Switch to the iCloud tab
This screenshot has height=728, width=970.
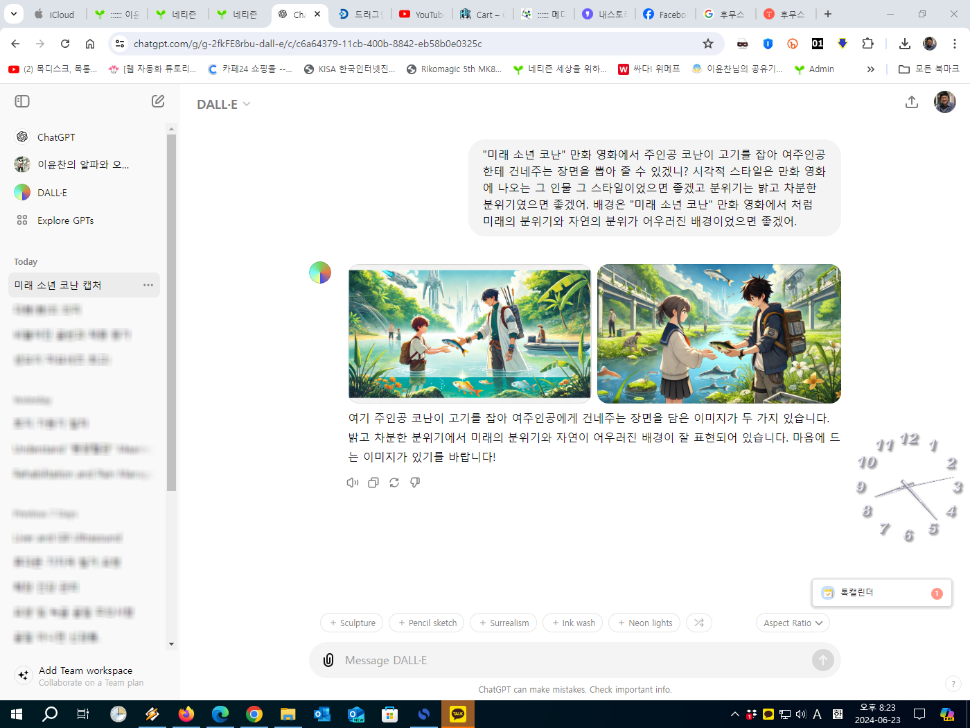click(x=55, y=14)
